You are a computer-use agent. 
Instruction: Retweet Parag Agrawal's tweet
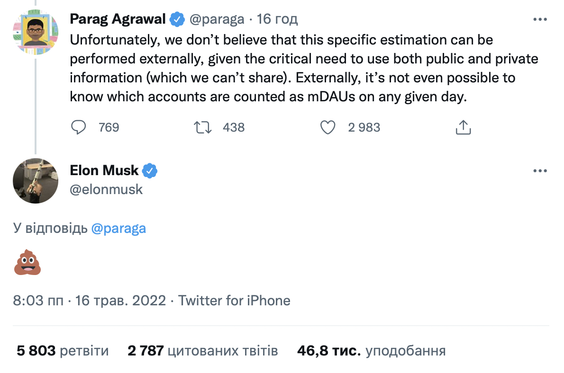coord(202,127)
